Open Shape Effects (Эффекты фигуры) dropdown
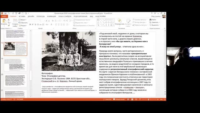 click(140, 25)
